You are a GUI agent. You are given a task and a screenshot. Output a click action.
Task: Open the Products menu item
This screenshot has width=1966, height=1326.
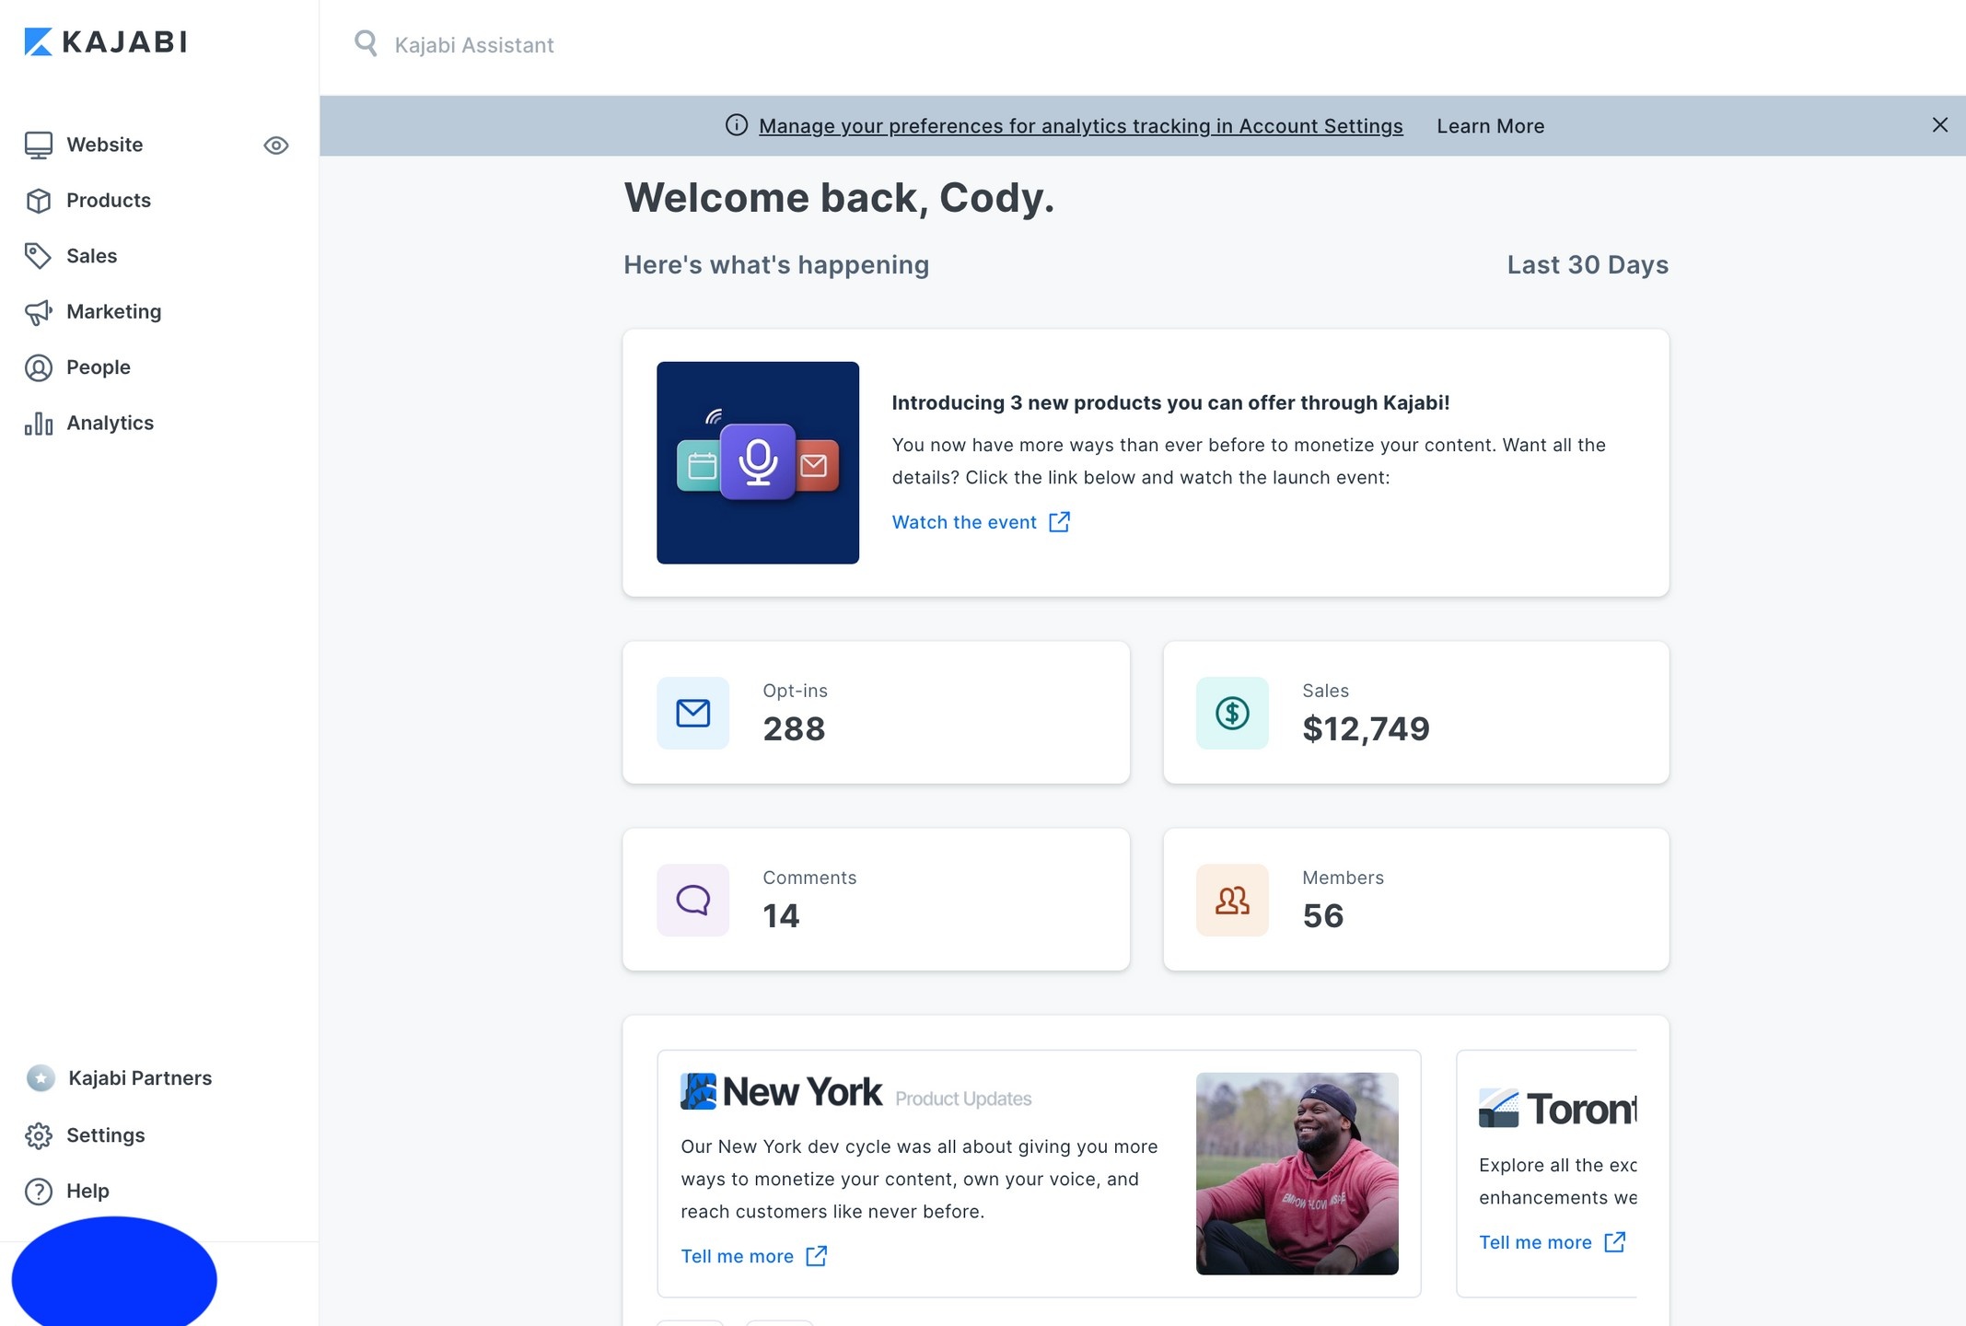[x=108, y=201]
